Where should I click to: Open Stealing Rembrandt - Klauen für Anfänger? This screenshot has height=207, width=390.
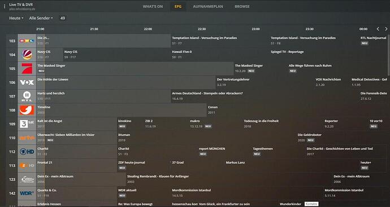[229, 179]
